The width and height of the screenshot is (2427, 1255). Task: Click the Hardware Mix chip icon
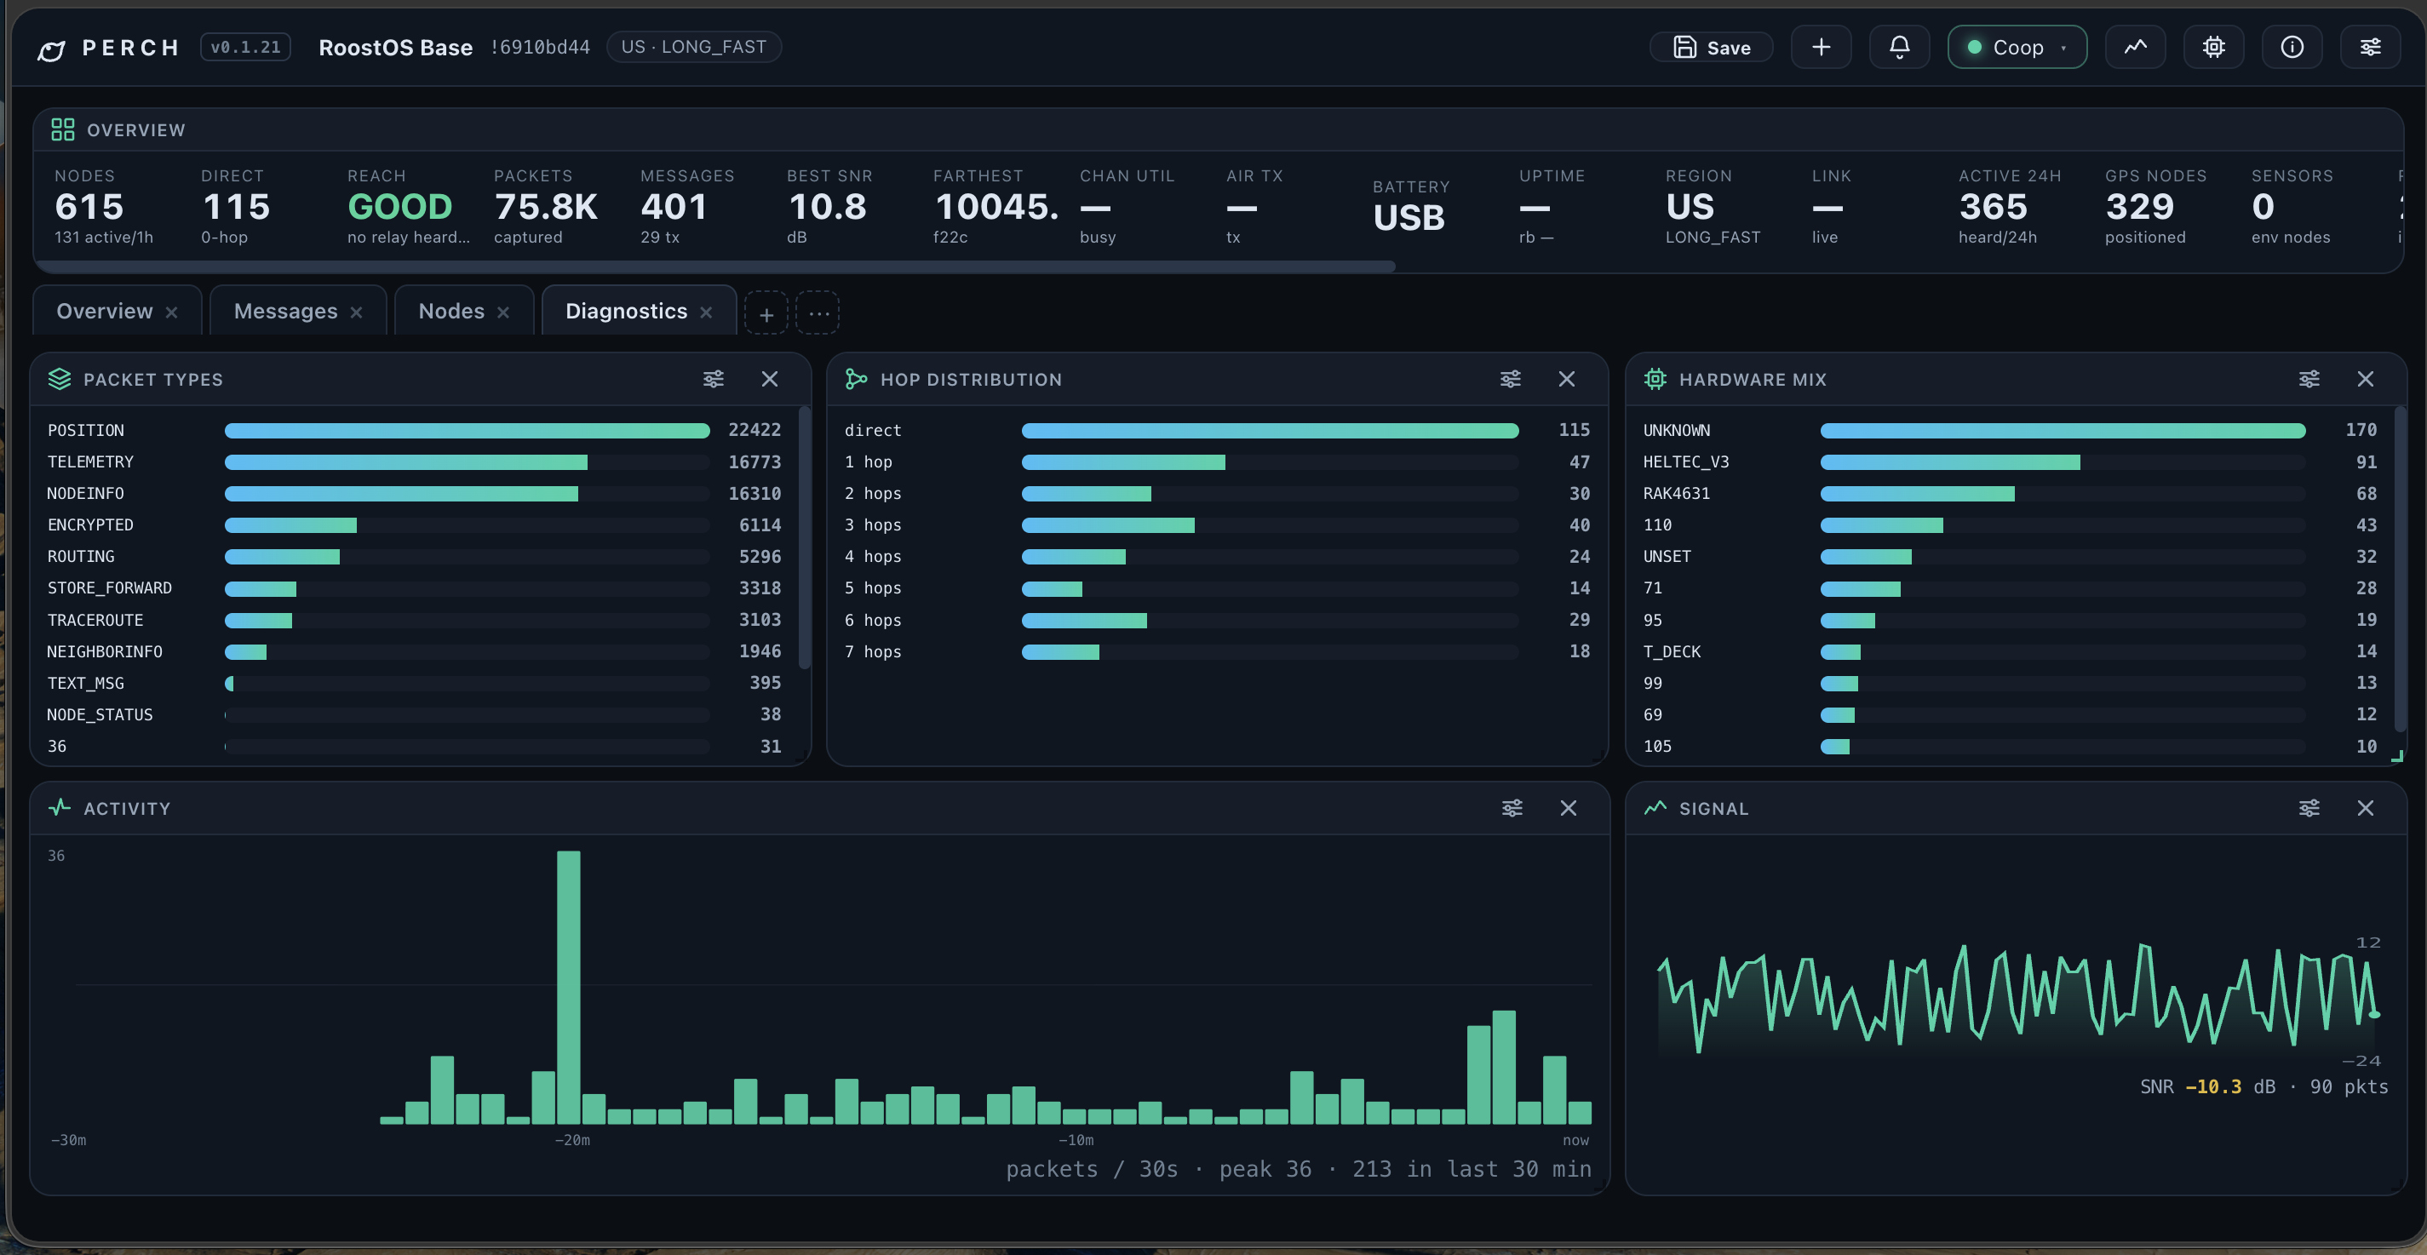click(1655, 379)
